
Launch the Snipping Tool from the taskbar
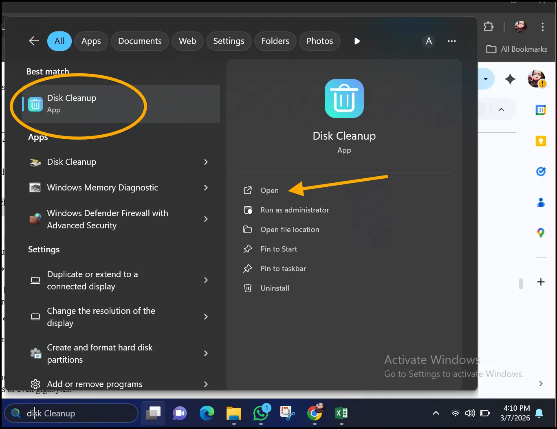pos(288,413)
